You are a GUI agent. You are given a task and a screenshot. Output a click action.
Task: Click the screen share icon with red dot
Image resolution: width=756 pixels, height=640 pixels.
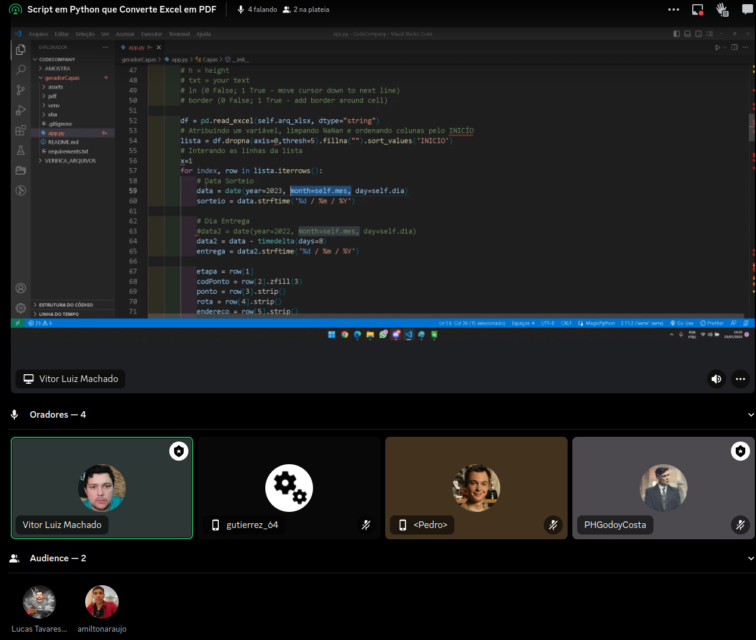pos(698,10)
